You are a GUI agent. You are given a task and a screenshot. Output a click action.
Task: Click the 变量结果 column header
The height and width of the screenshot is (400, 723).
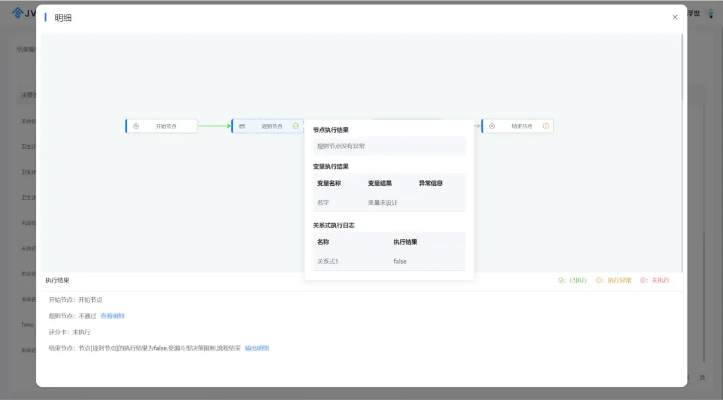coord(379,183)
